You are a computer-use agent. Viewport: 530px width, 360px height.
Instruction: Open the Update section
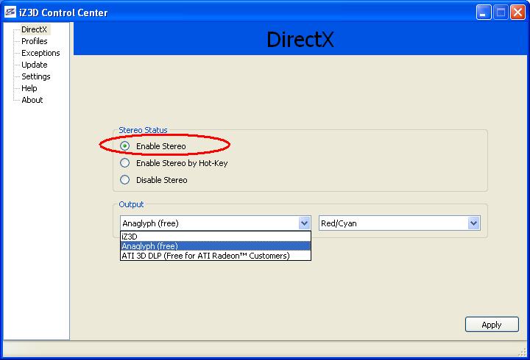pyautogui.click(x=35, y=65)
